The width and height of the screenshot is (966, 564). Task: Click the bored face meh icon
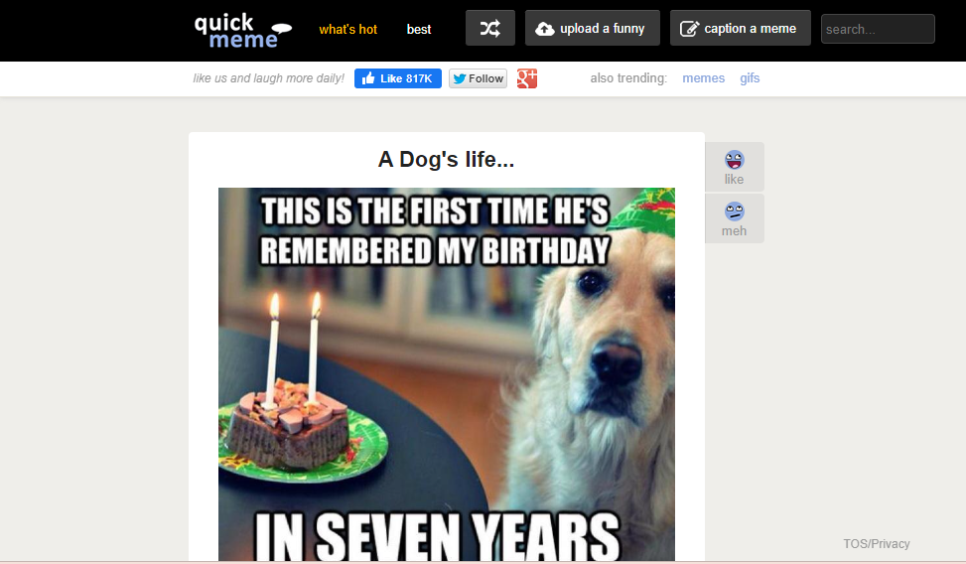[734, 211]
